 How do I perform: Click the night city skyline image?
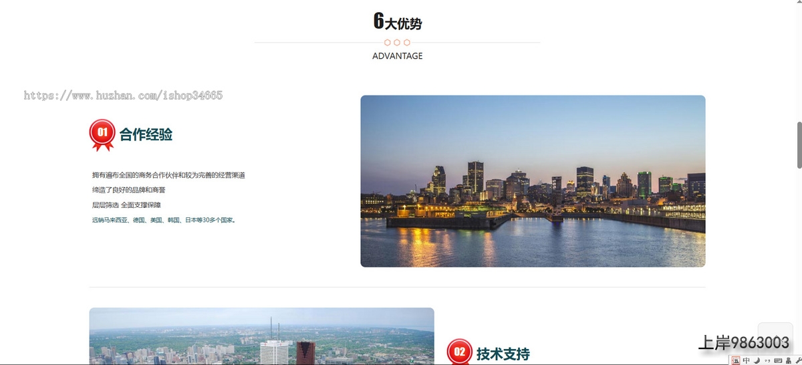tap(533, 181)
